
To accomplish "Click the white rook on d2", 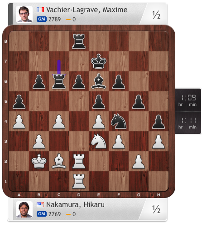I will click(79, 161).
